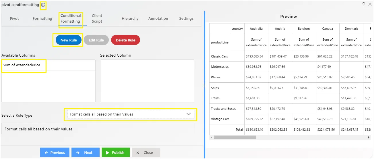The height and width of the screenshot is (159, 374).
Task: Open the Client Script tab
Action: (97, 19)
